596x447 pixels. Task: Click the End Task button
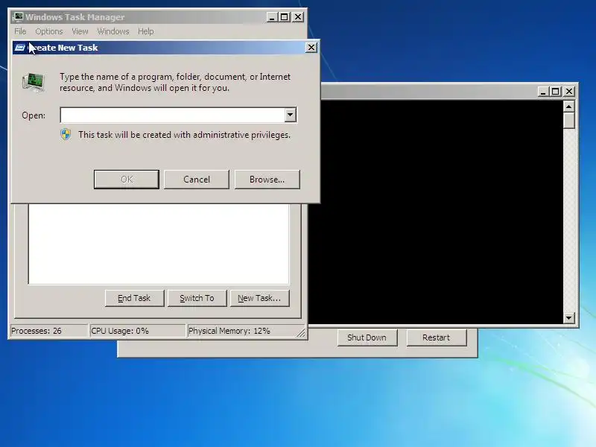134,299
